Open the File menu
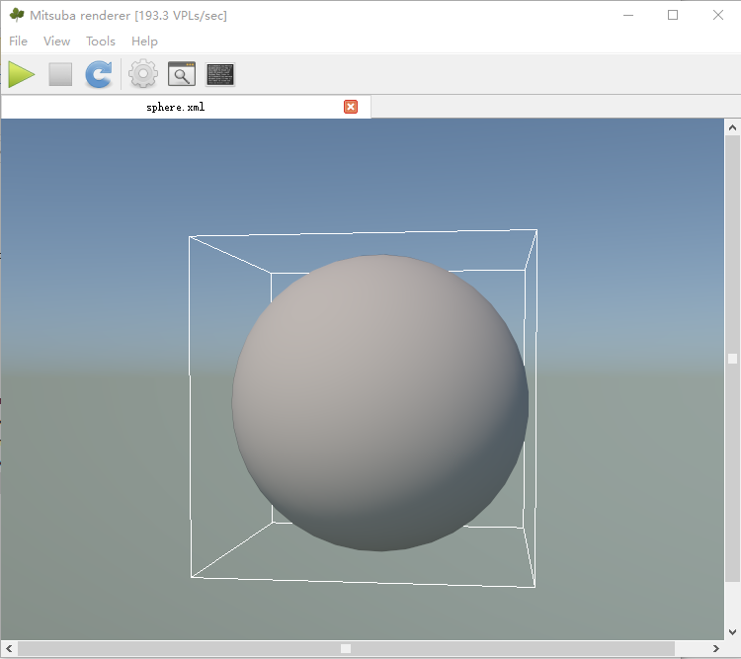 coord(18,41)
